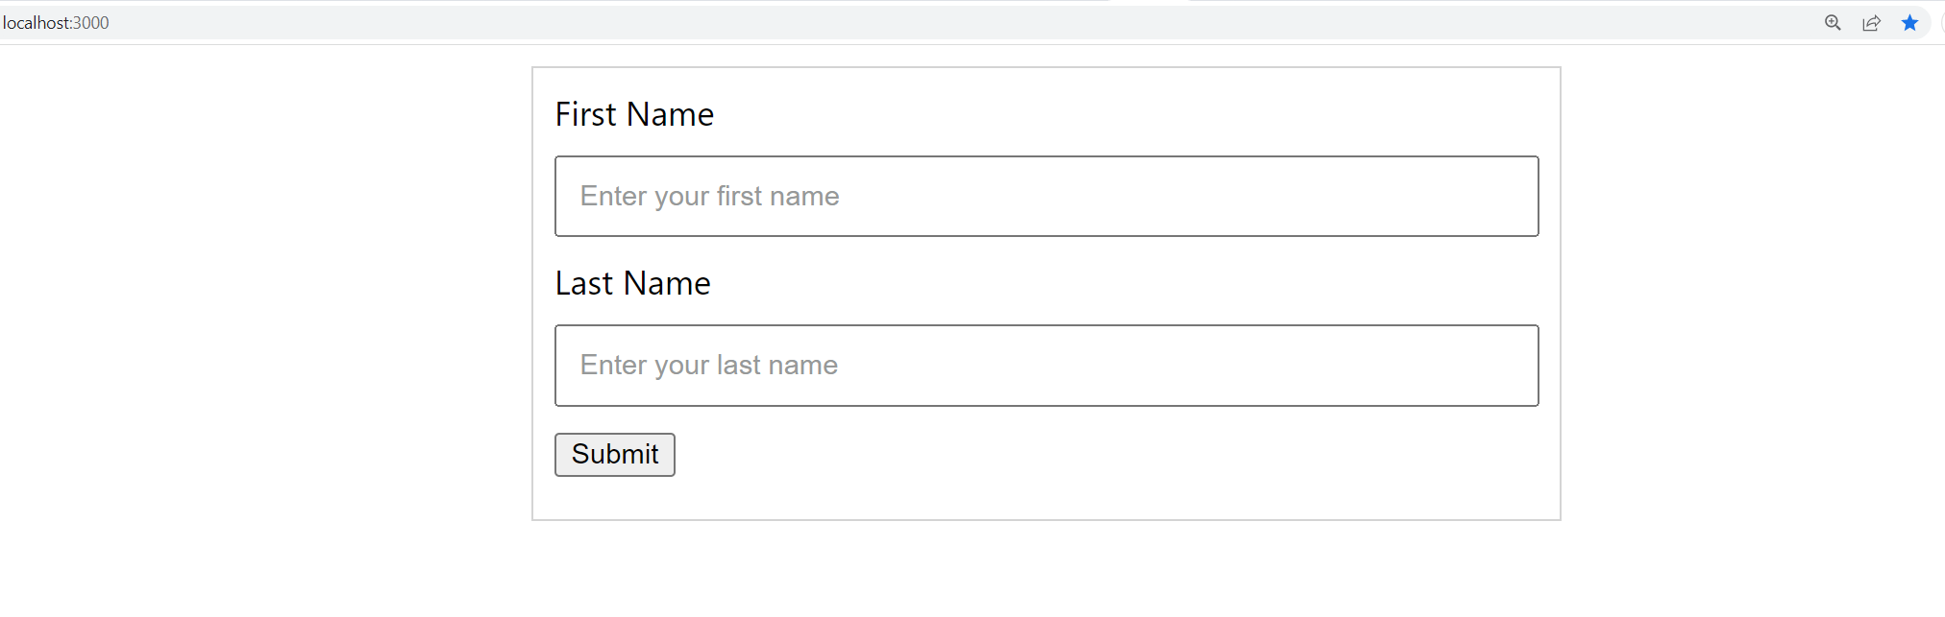Click the "First Name" label
1945x617 pixels.
tap(634, 115)
